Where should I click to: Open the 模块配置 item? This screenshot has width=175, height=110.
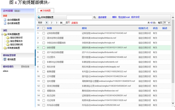pos(11,59)
